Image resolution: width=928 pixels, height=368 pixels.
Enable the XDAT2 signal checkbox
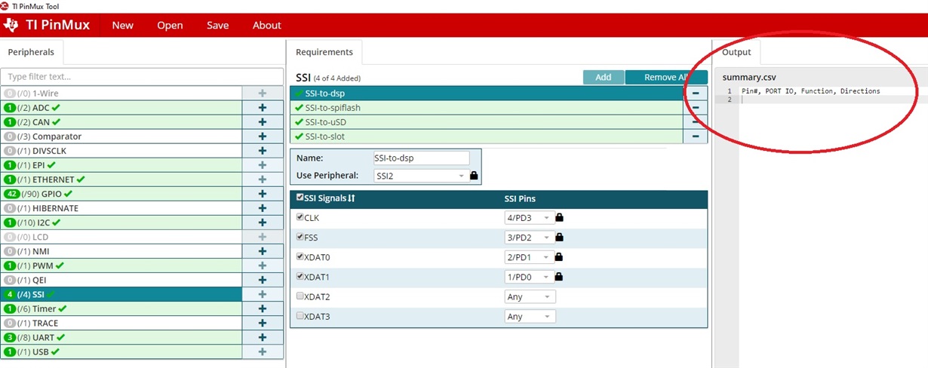300,296
